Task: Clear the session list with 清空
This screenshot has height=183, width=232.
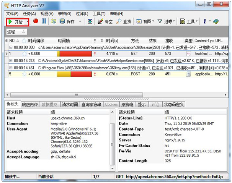Action: pyautogui.click(x=105, y=21)
